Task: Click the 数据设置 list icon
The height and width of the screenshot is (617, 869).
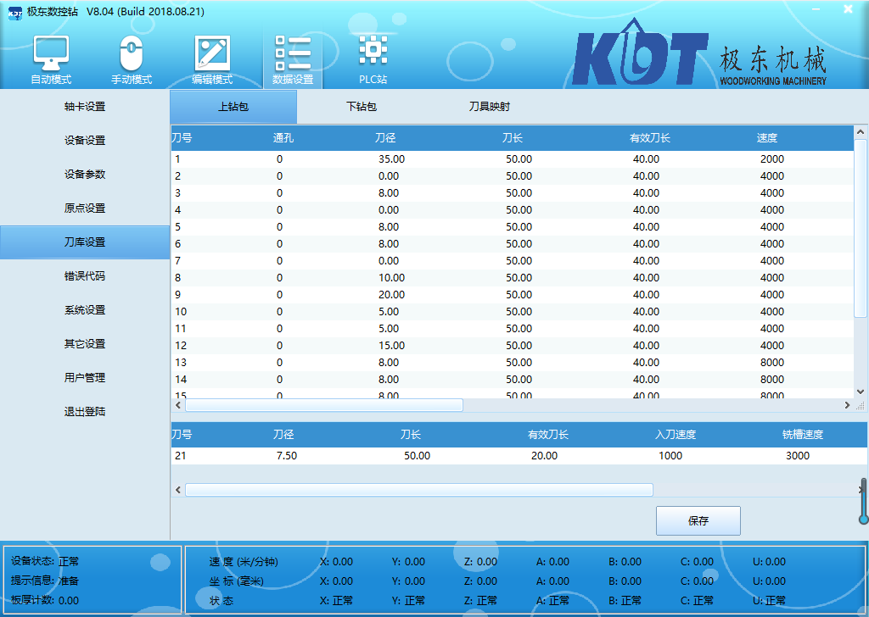Action: coord(293,53)
